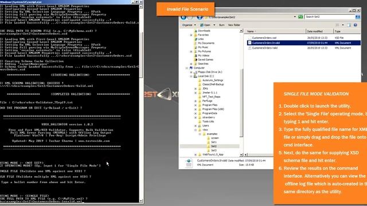
Task: Open Saved Games in the navigation tree
Action: click(x=205, y=60)
